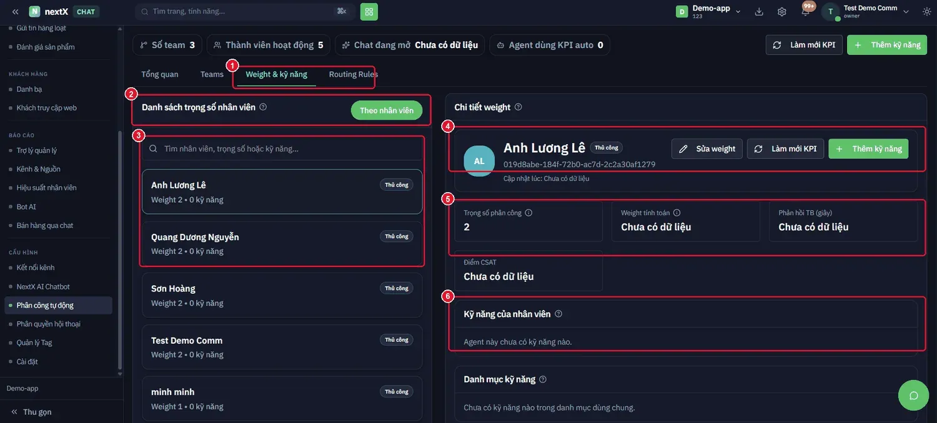Focus the Tìm trang, tính năng search box
Viewport: 937px width, 423px height.
click(x=245, y=11)
